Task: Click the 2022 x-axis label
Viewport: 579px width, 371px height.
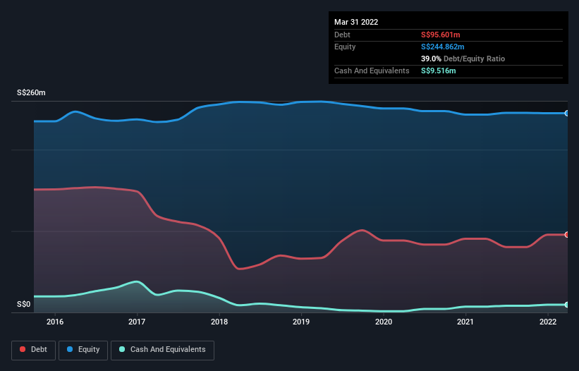Action: tap(548, 322)
